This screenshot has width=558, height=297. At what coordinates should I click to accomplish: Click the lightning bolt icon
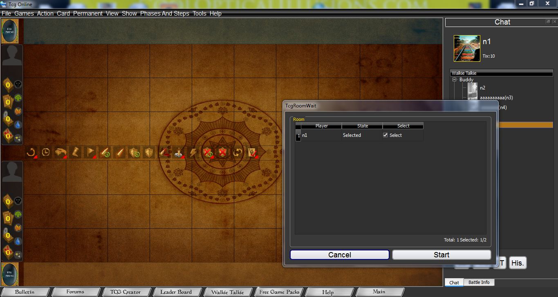click(x=193, y=152)
